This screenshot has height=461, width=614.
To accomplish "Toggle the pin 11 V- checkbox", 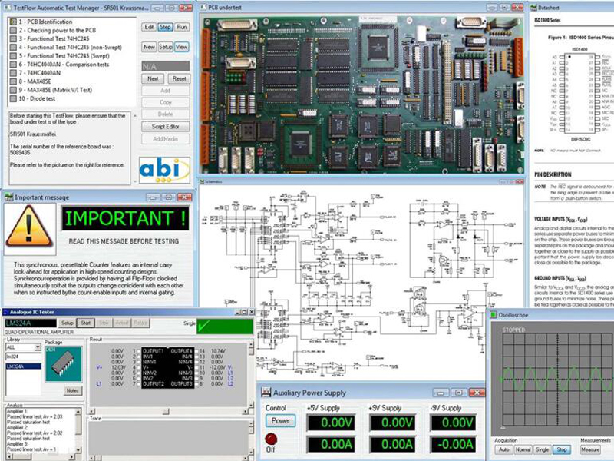I will [x=196, y=367].
